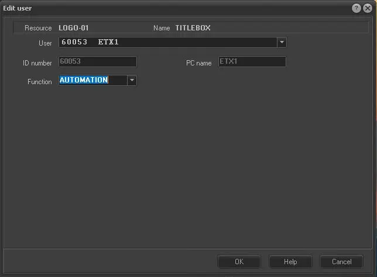The width and height of the screenshot is (377, 277).
Task: Click the Resource label in header row
Action: [x=38, y=28]
